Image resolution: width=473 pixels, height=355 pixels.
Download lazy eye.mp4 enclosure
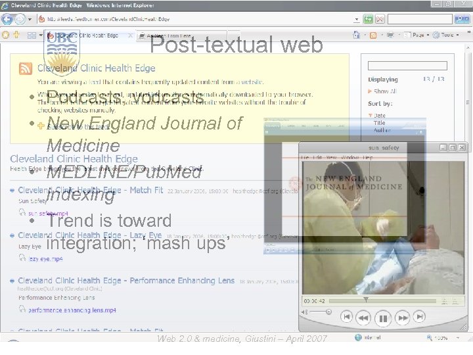[x=45, y=259]
